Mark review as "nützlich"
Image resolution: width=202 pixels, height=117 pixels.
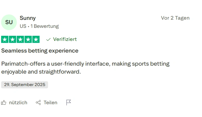pyautogui.click(x=18, y=103)
